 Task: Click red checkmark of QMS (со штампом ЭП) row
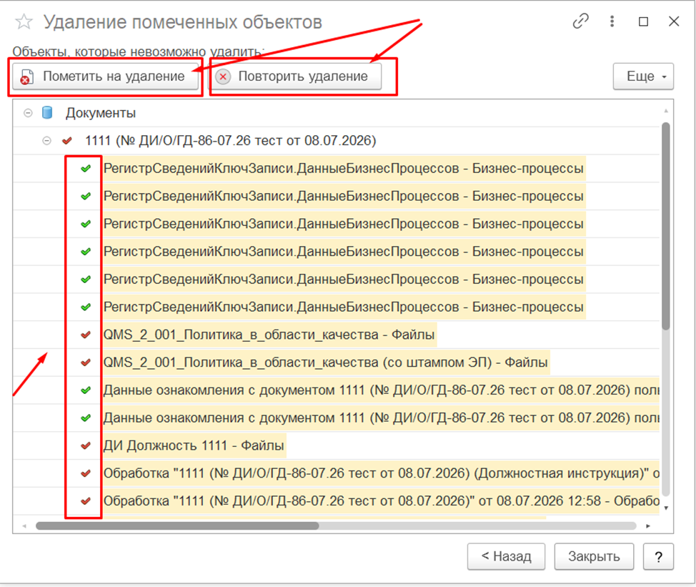(x=86, y=362)
